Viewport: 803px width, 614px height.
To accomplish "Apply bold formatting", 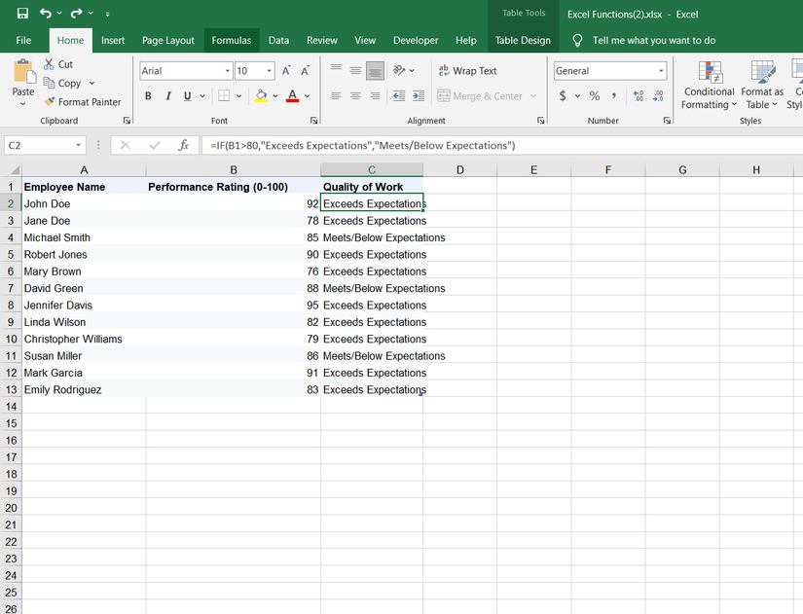I will (148, 95).
